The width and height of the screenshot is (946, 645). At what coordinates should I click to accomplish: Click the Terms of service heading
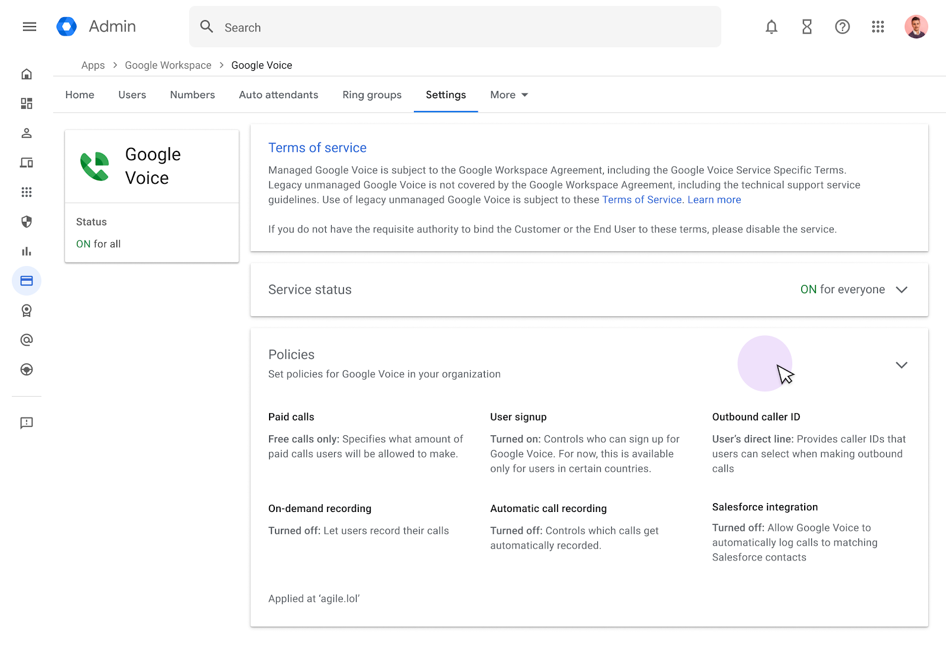318,148
